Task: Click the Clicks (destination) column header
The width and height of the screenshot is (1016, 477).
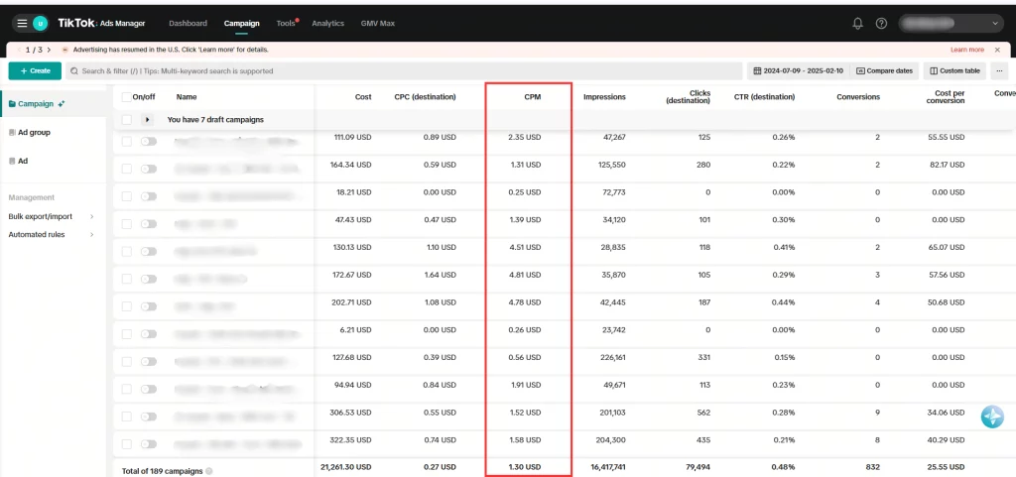Action: pyautogui.click(x=688, y=97)
